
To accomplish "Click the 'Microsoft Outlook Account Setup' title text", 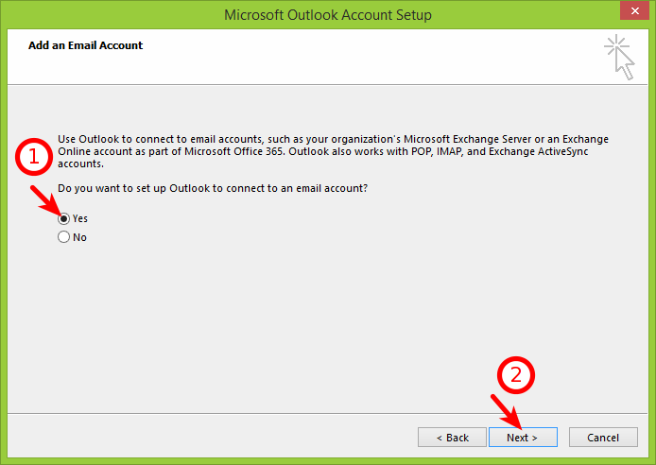I will (328, 15).
